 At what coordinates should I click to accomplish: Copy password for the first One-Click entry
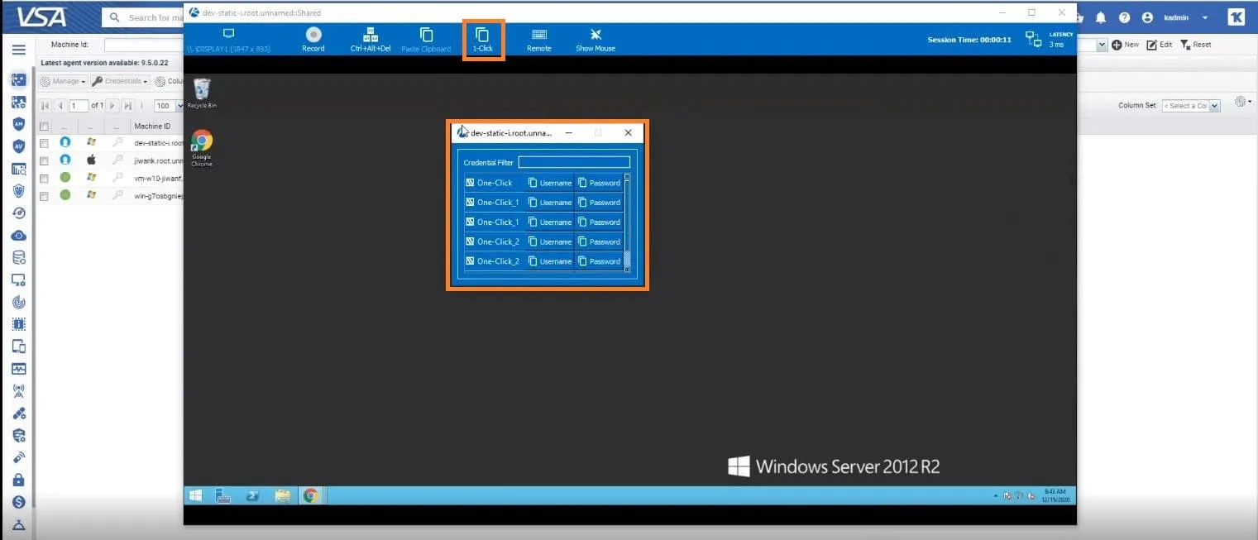599,183
